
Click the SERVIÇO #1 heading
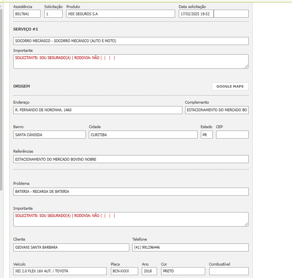26,29
